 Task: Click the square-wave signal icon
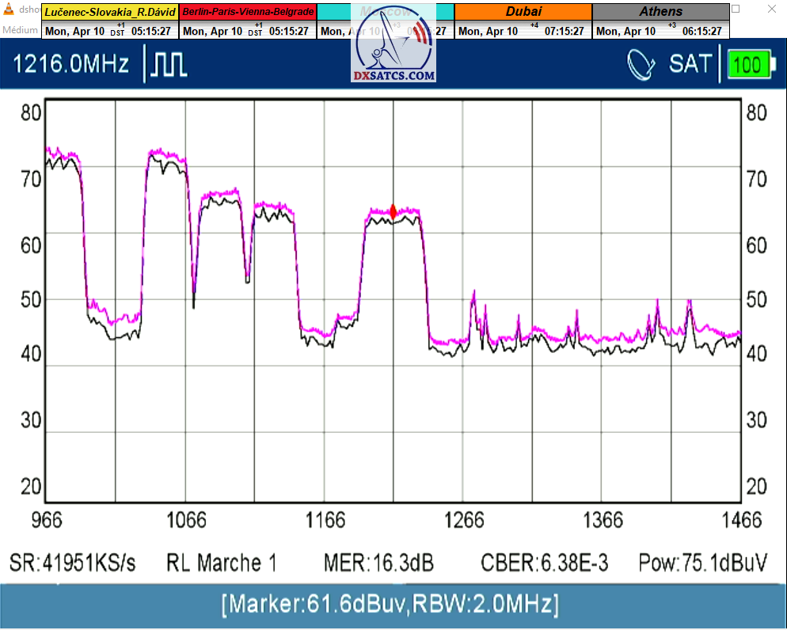(169, 64)
